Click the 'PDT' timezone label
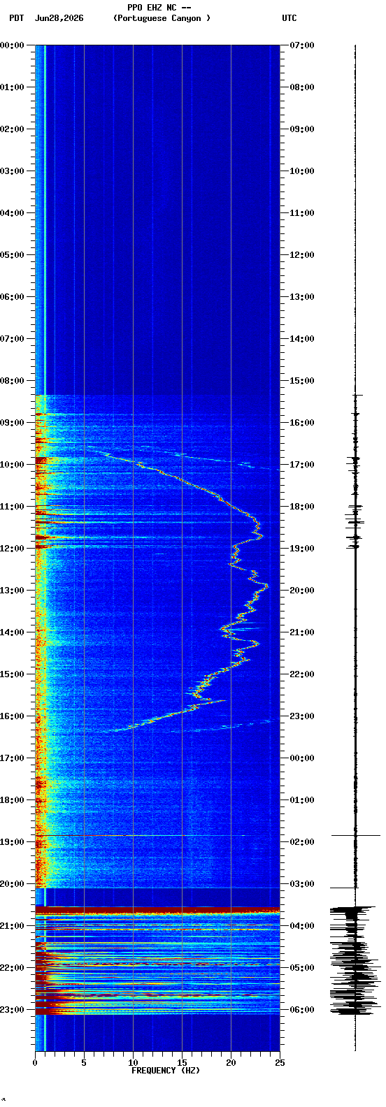 16,18
